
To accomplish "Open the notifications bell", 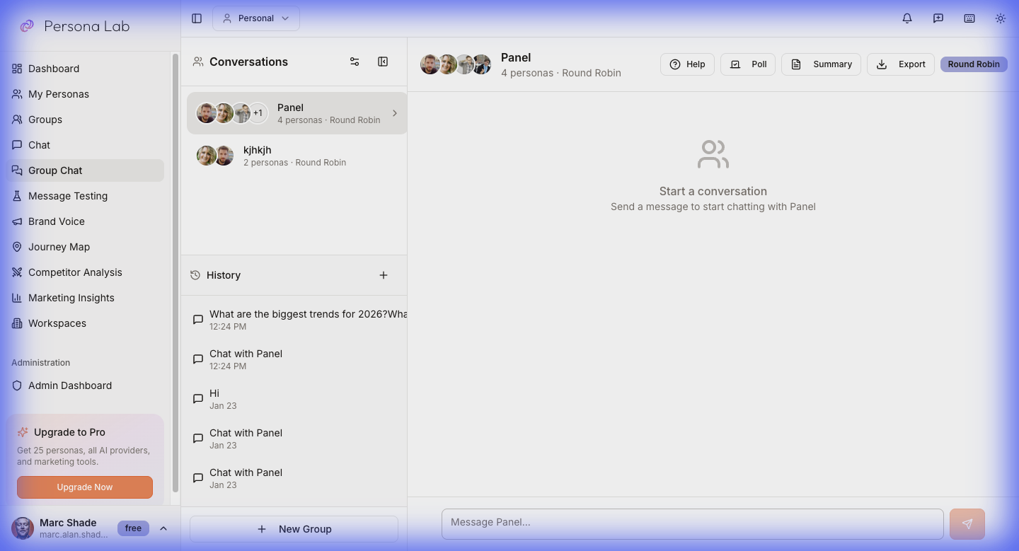I will pos(907,18).
